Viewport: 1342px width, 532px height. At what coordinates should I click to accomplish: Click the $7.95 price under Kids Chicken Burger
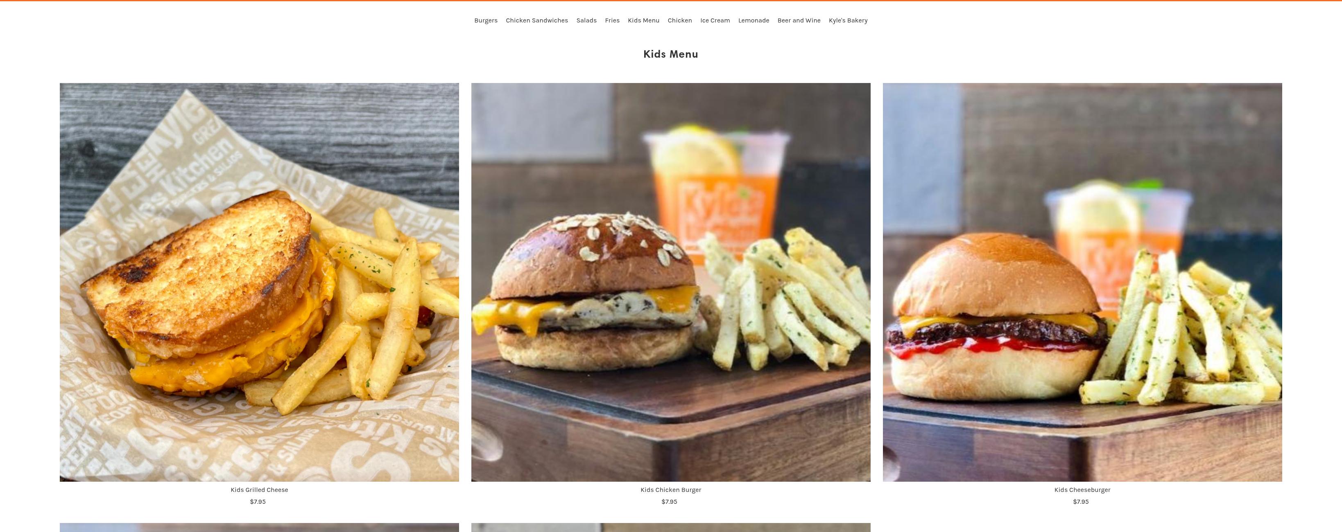(x=670, y=502)
